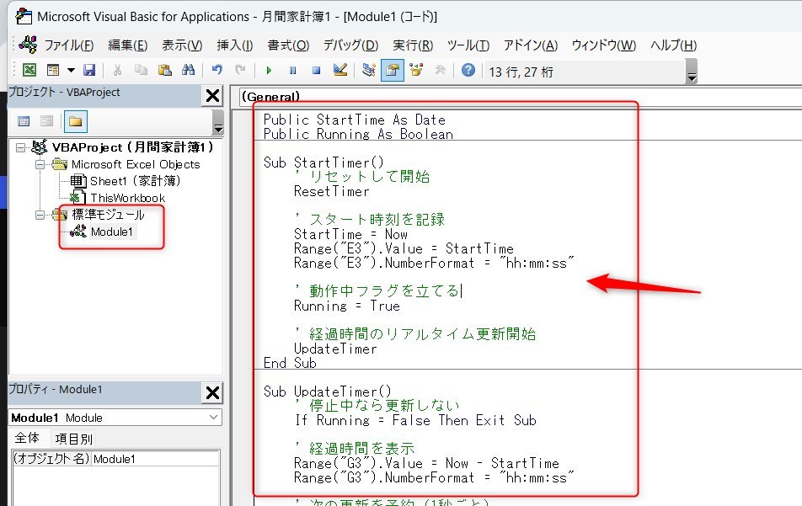Image resolution: width=802 pixels, height=506 pixels.
Task: Select ThisWorkbook in project tree
Action: (x=127, y=198)
